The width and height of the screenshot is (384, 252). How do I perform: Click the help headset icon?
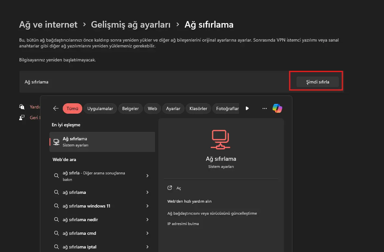(x=22, y=107)
